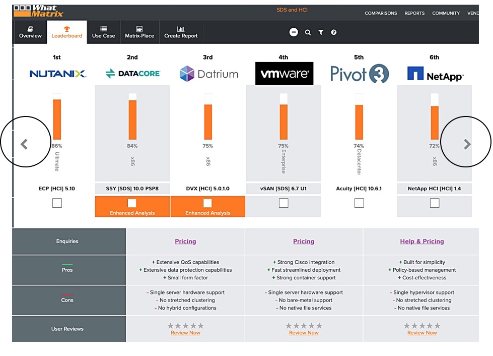Click the VMware logo

284,74
